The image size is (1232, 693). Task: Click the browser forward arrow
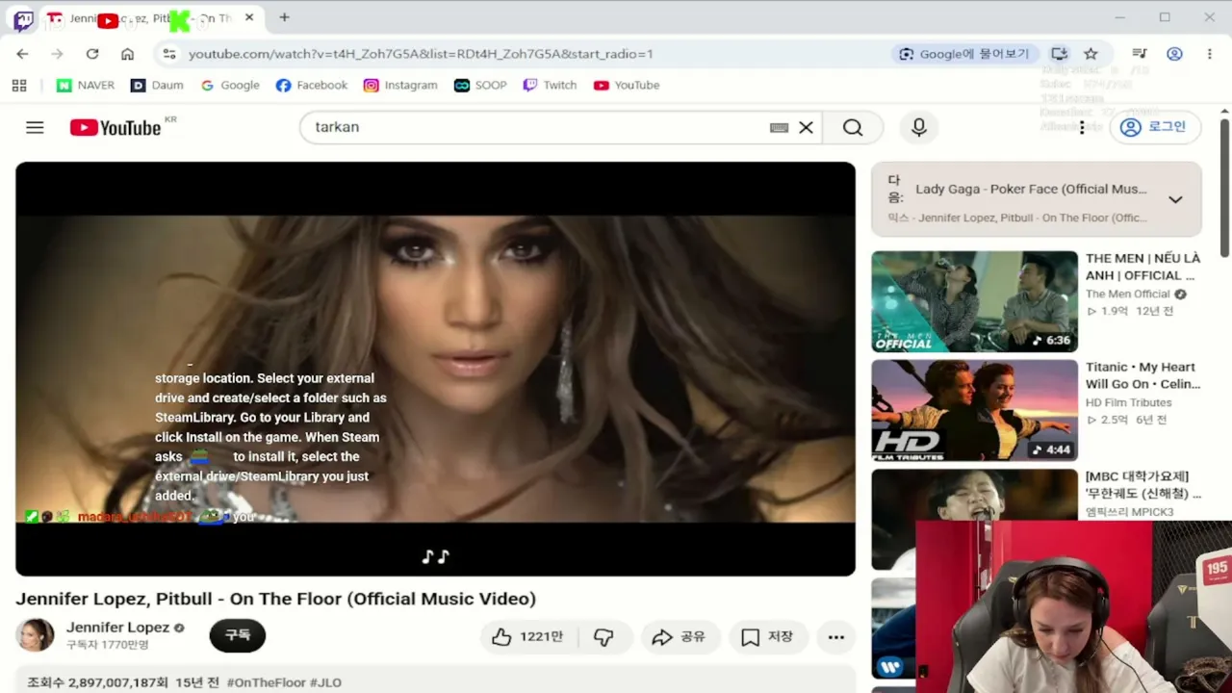pos(57,54)
